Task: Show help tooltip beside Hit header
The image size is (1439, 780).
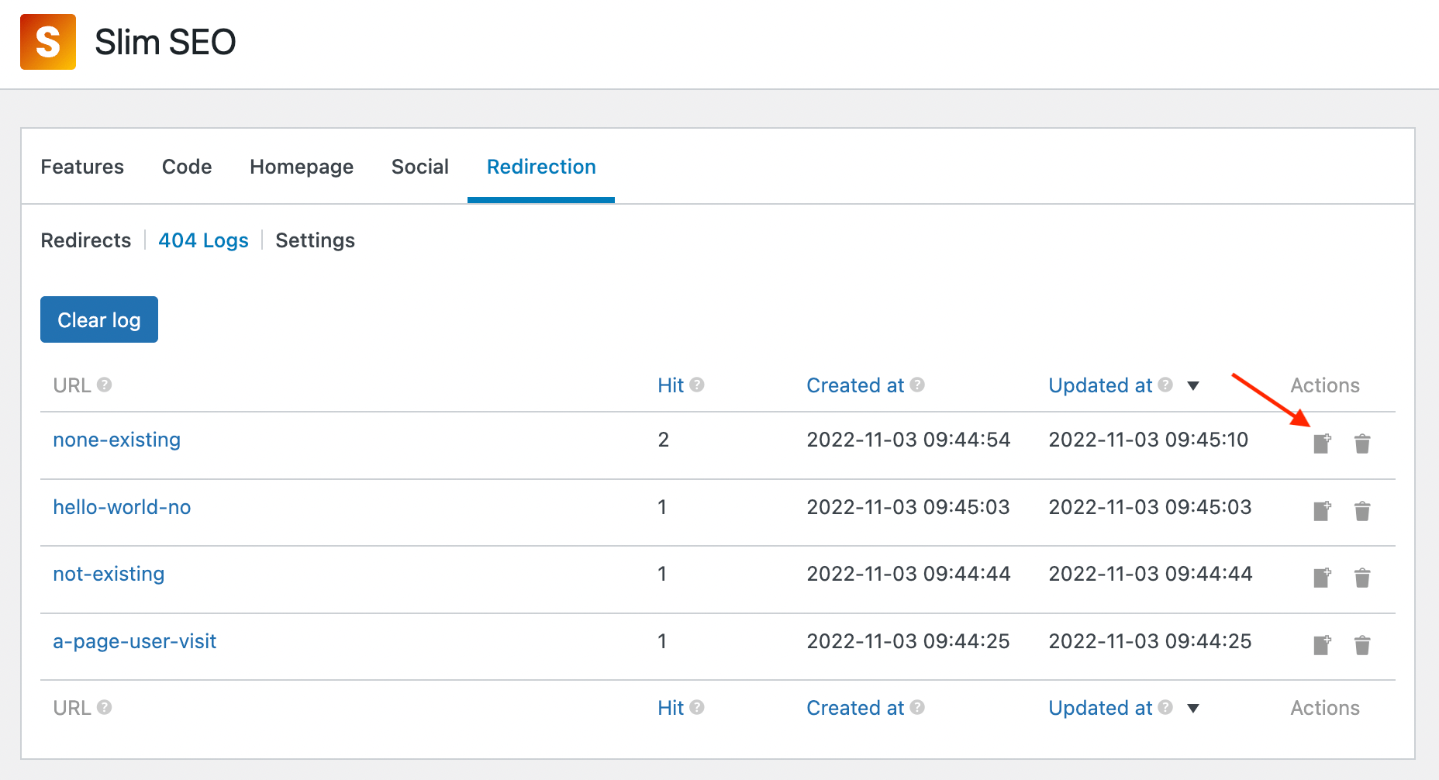Action: click(696, 385)
